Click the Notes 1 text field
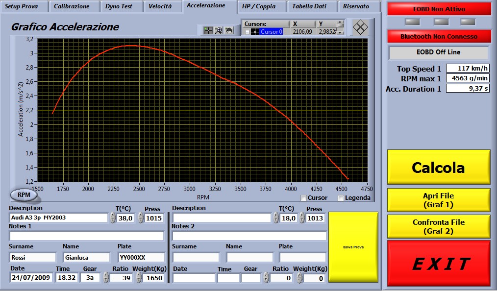This screenshot has width=497, height=291. pos(86,236)
